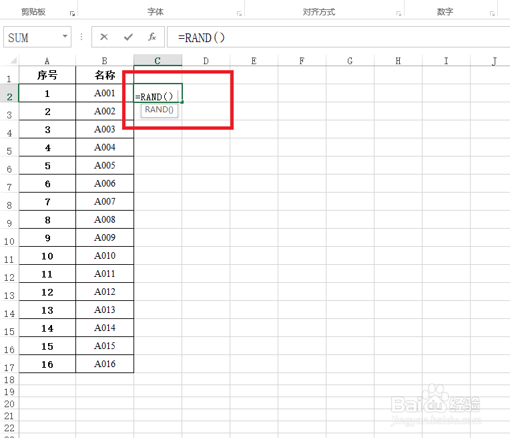This screenshot has width=510, height=438.
Task: Select cell containing A001
Action: coord(105,93)
